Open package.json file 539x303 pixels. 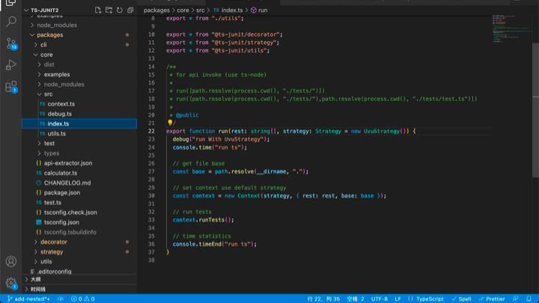coord(79,193)
